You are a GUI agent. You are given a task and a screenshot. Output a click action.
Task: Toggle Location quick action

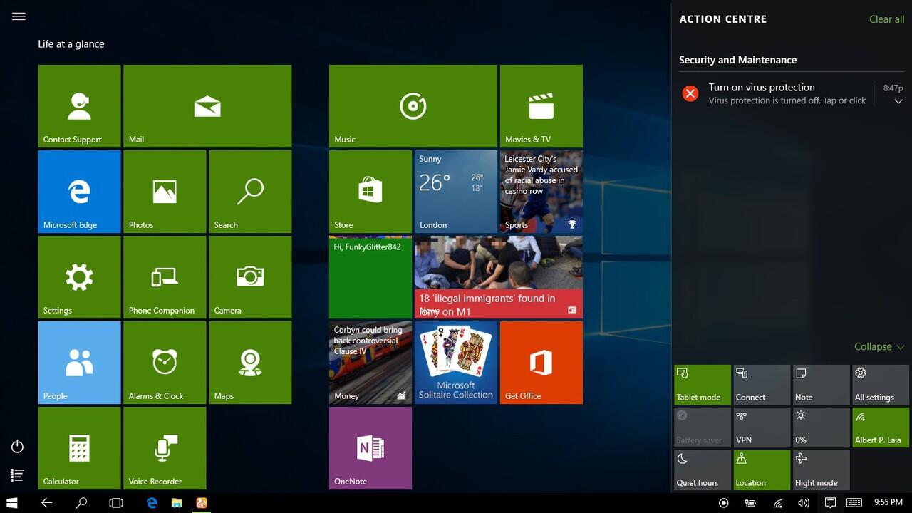[762, 470]
